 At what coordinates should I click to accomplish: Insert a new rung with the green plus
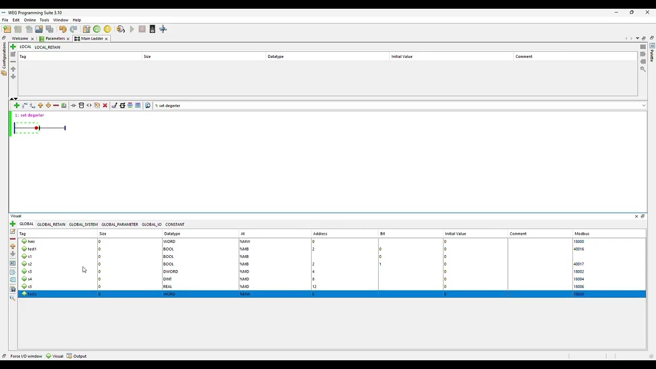[x=16, y=106]
